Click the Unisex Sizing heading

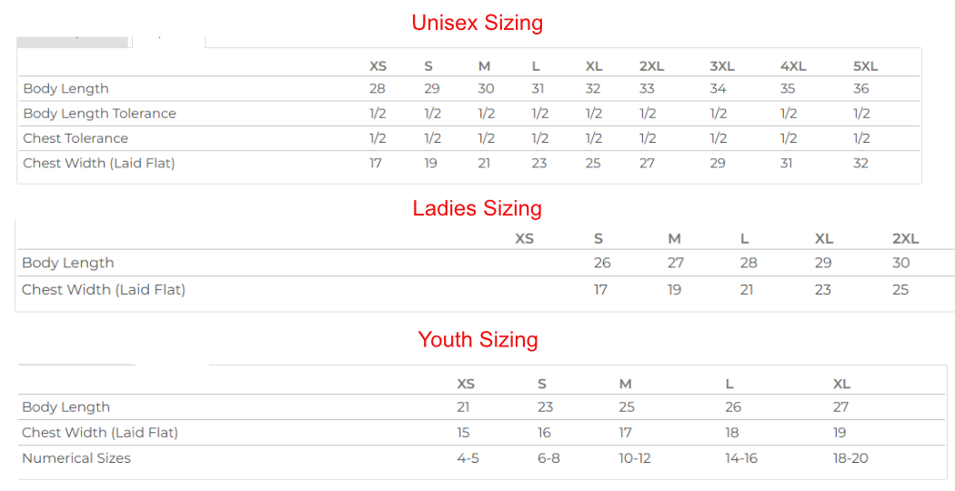[477, 23]
